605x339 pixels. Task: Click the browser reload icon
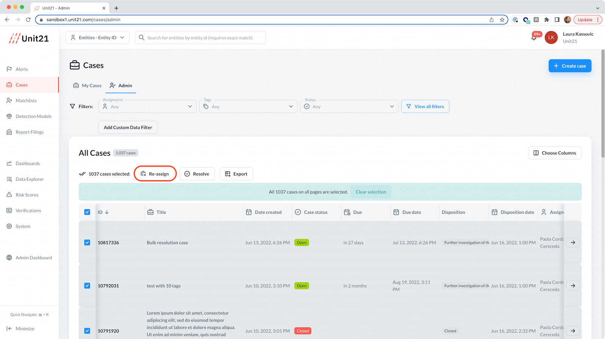coord(28,20)
